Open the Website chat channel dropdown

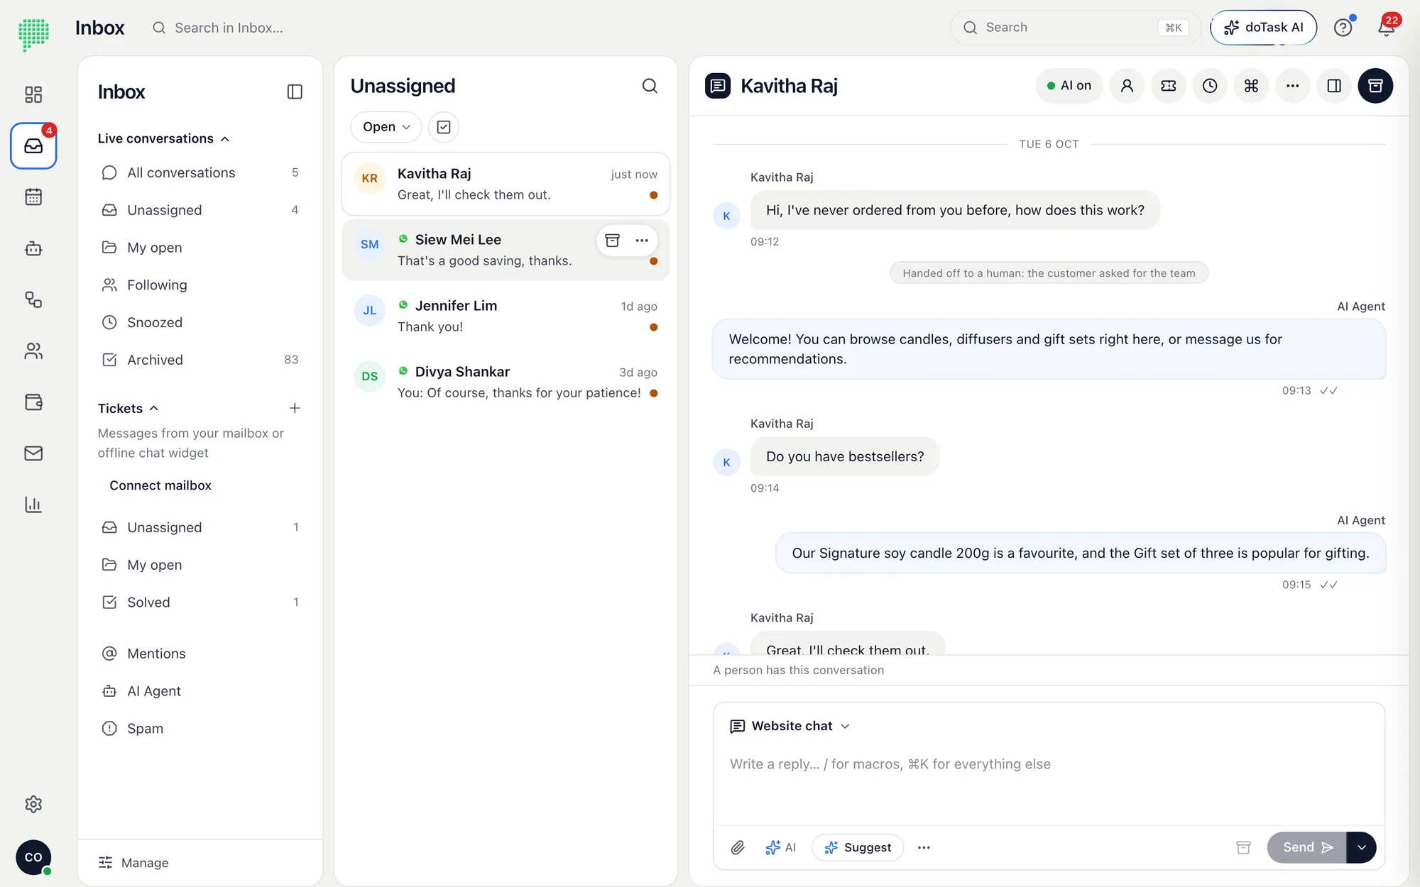(790, 726)
